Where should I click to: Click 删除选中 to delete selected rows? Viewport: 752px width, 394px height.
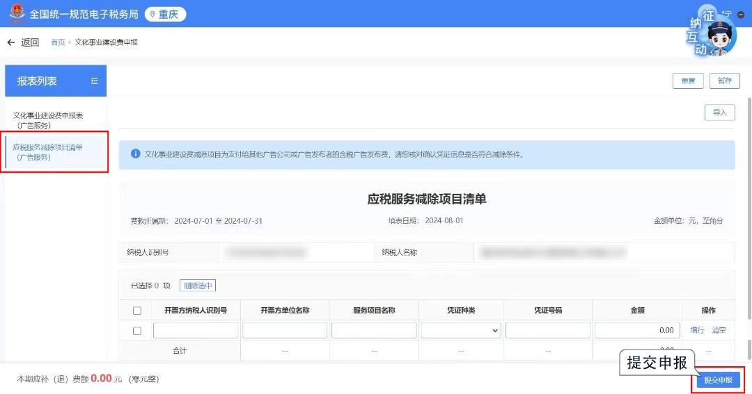[198, 286]
